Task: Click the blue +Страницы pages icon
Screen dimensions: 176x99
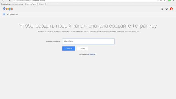Action: [4, 14]
